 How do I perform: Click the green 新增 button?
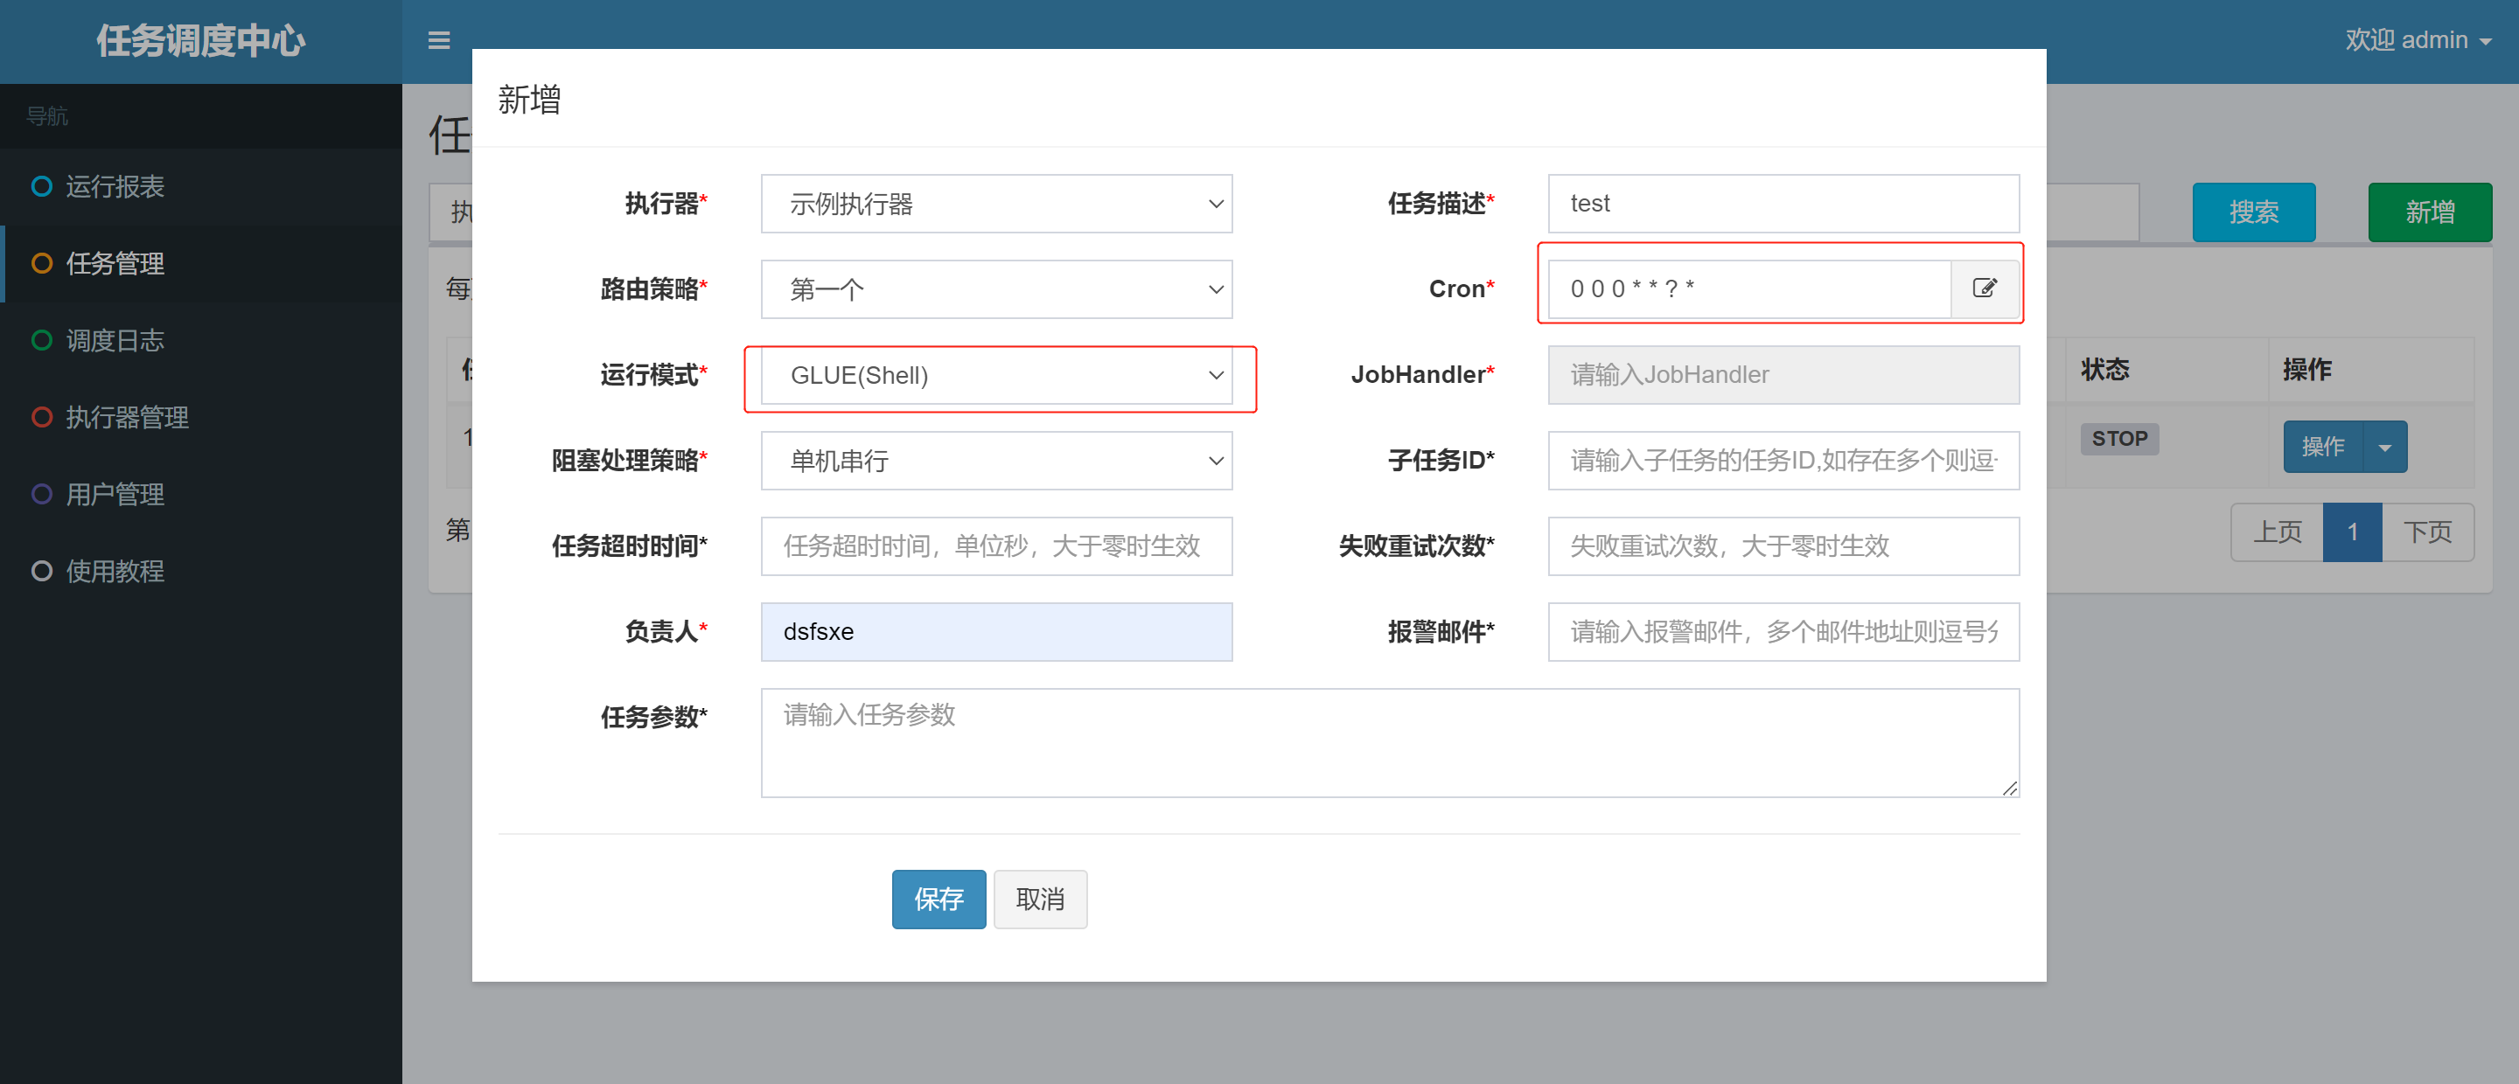point(2429,212)
